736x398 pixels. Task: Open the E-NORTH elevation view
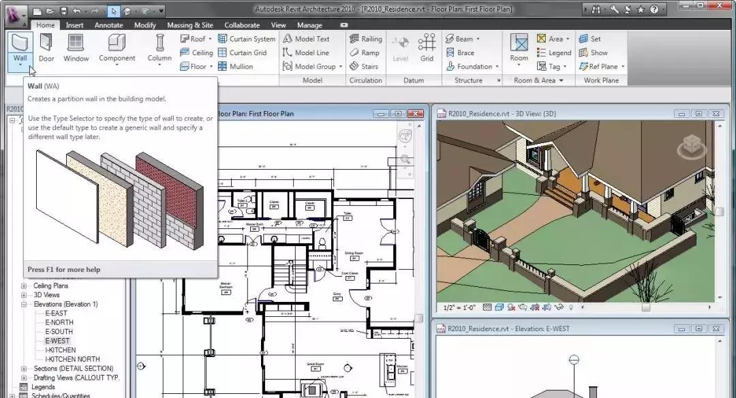pyautogui.click(x=59, y=322)
